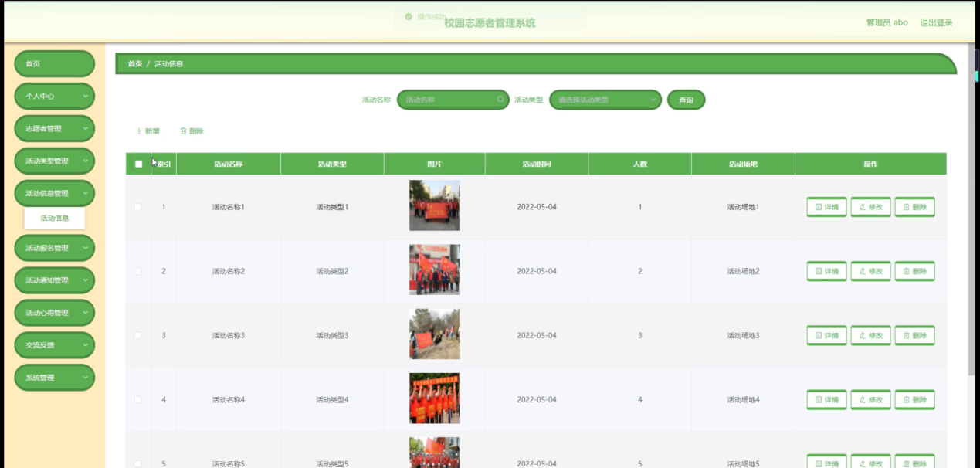Click the cell 活动场地2
Screen dimensions: 980x468
(x=743, y=271)
